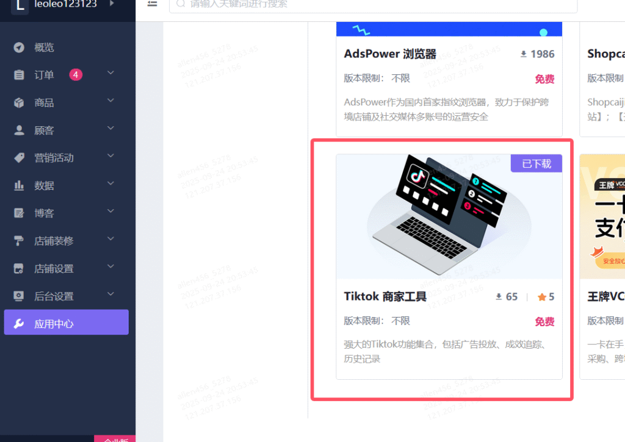Click the leoleo123123 account name
This screenshot has width=625, height=442.
tap(65, 4)
